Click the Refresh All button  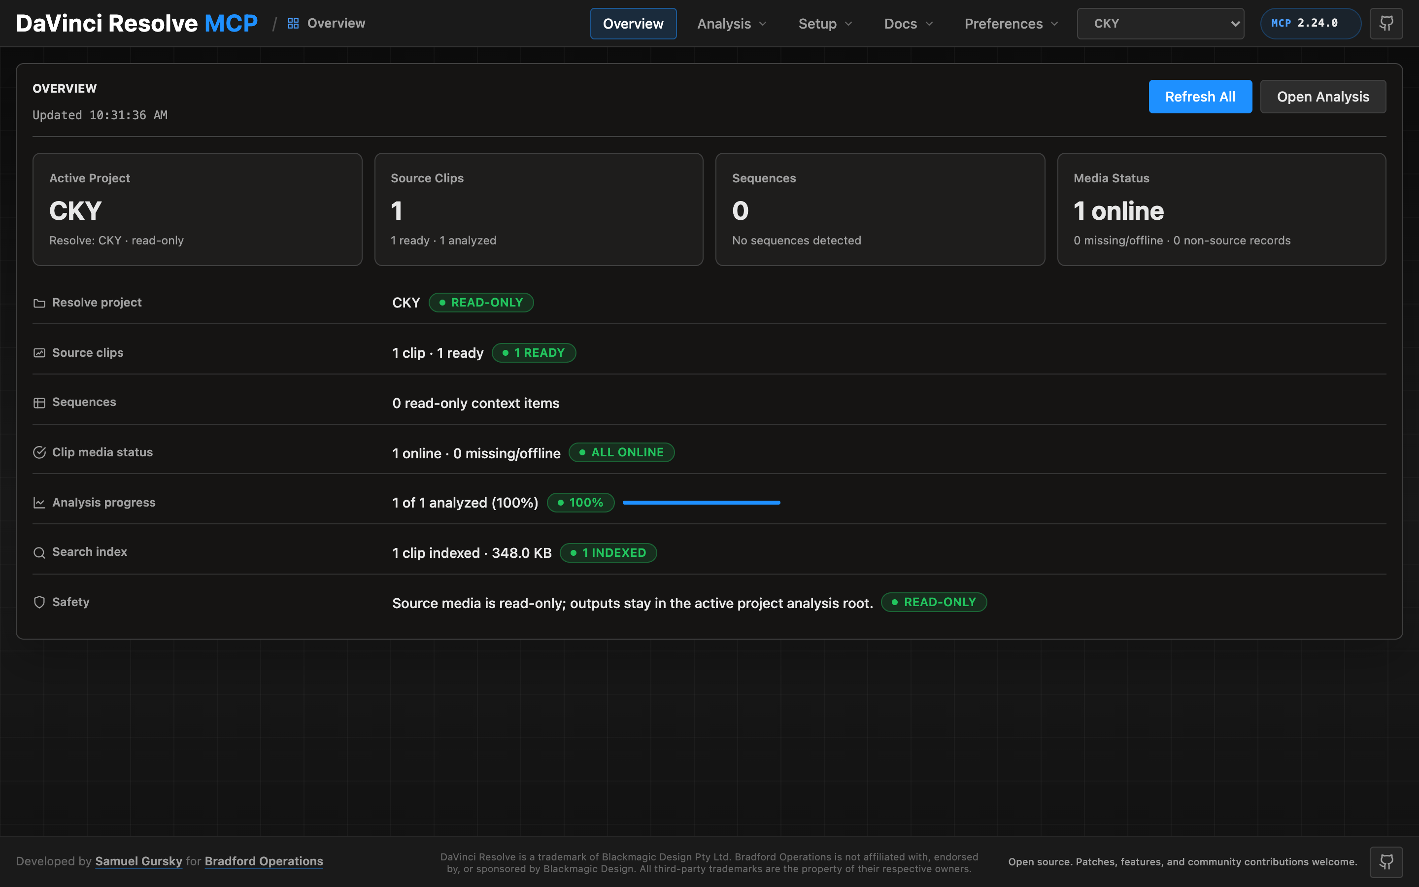pos(1200,97)
